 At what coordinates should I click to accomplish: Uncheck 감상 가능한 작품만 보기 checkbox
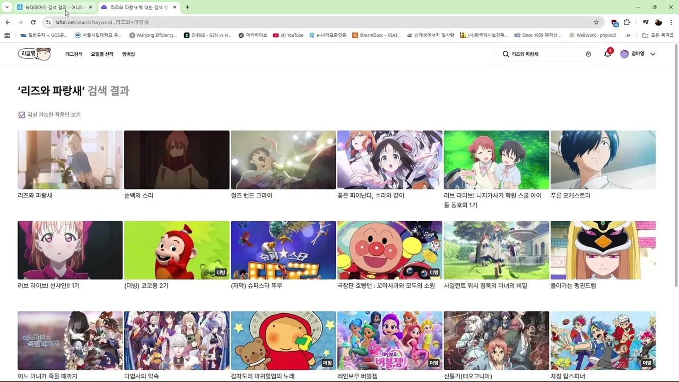[22, 115]
